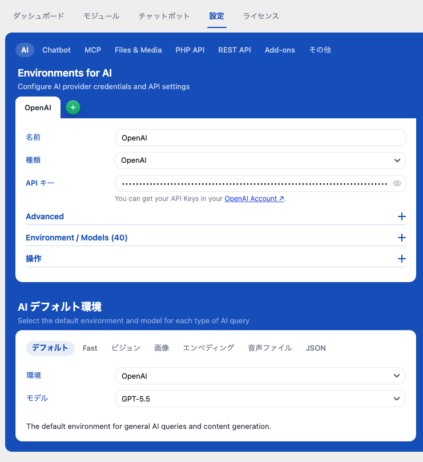This screenshot has height=462, width=423.
Task: Switch to Add-ons sub-tab
Action: coord(280,50)
